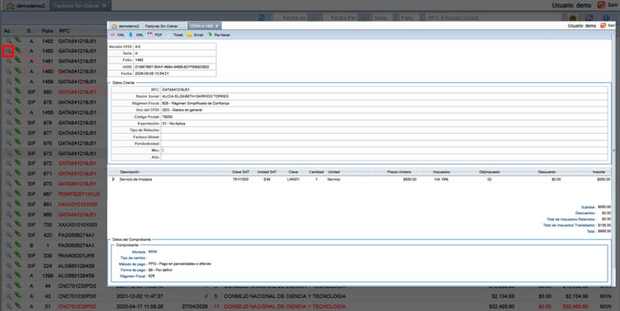Click the Re-Hacer button
Viewport: 620px width, 311px height.
(219, 35)
